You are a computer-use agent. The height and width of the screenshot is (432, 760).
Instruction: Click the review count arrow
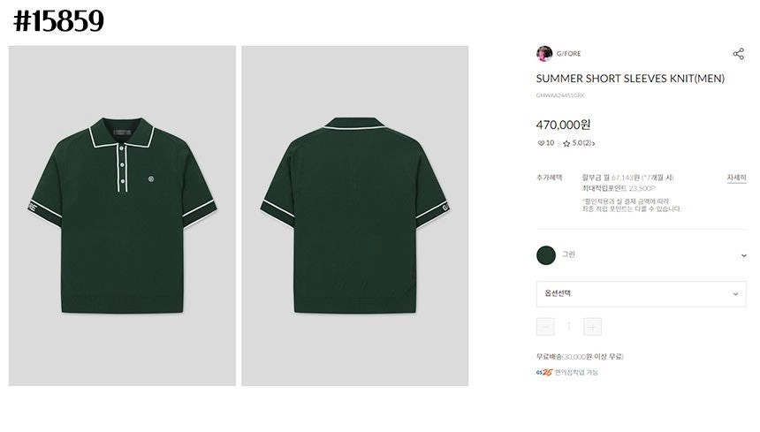(593, 143)
